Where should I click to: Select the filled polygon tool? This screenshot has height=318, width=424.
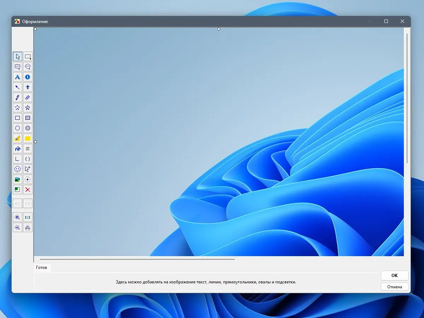(x=28, y=108)
